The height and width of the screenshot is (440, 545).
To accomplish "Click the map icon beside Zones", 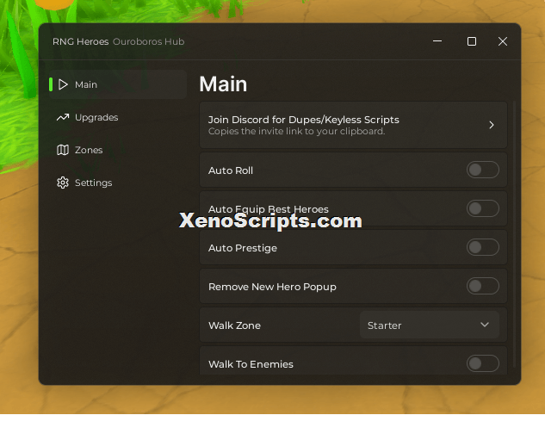I will (x=63, y=150).
